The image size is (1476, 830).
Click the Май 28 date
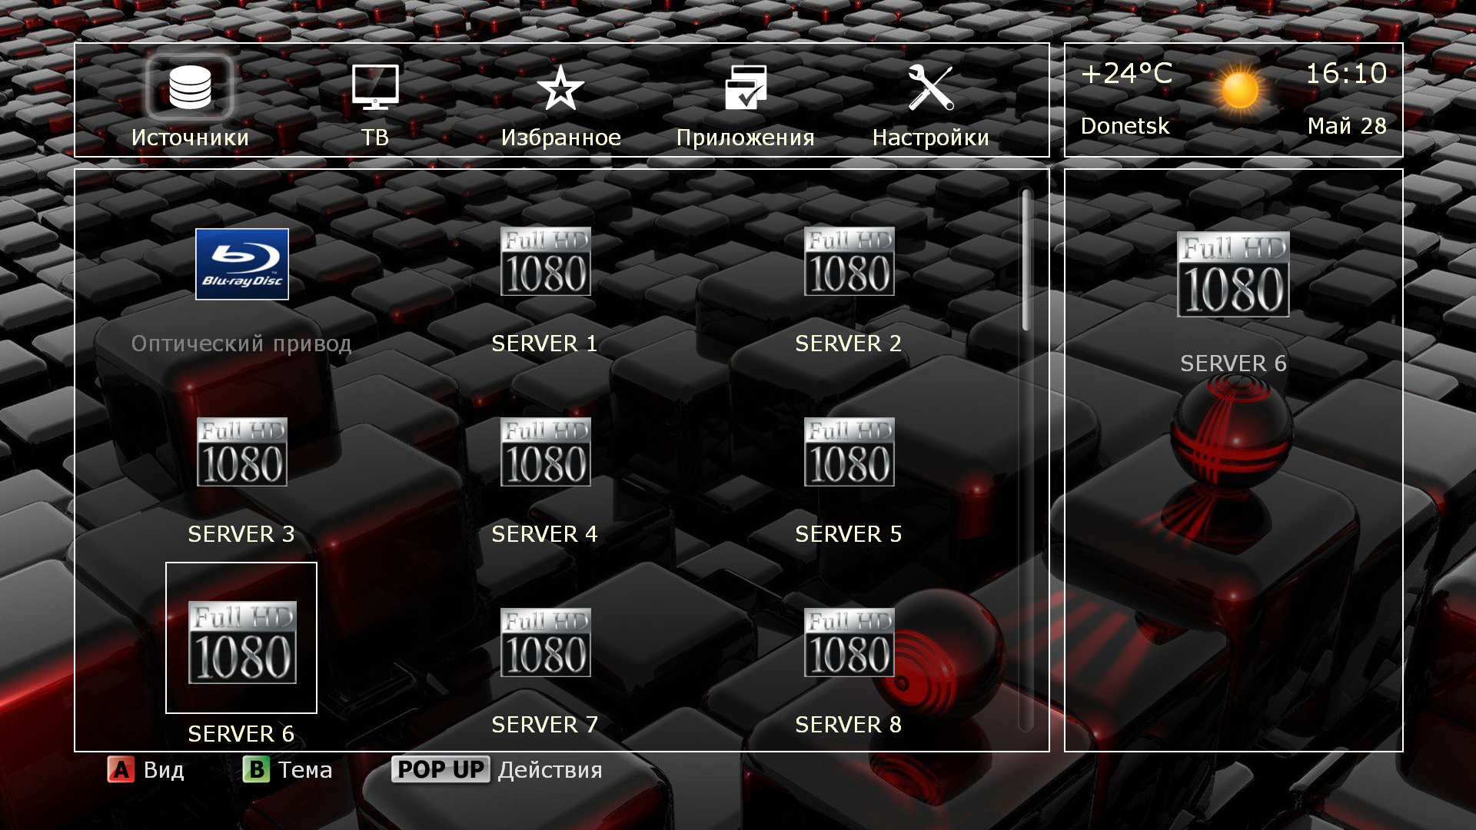[x=1348, y=126]
